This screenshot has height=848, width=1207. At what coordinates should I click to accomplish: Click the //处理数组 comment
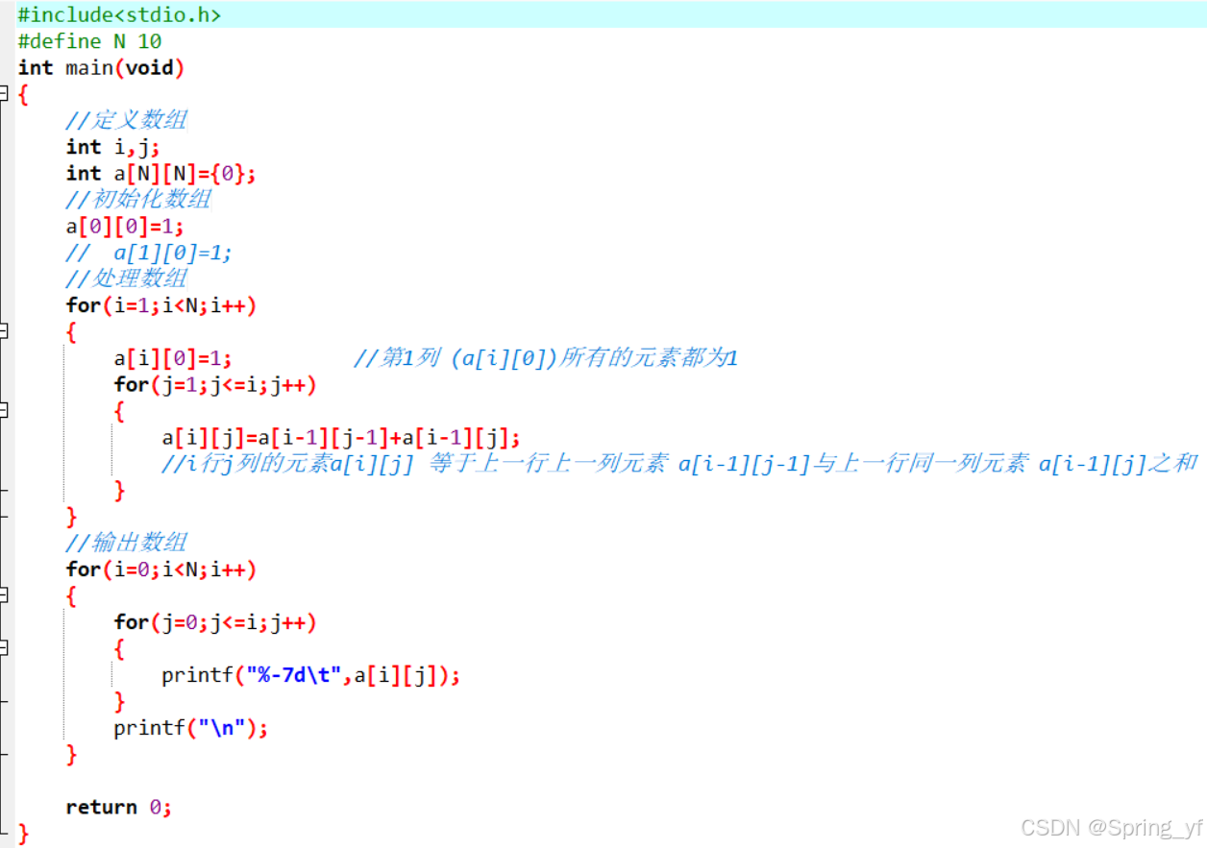pos(126,279)
